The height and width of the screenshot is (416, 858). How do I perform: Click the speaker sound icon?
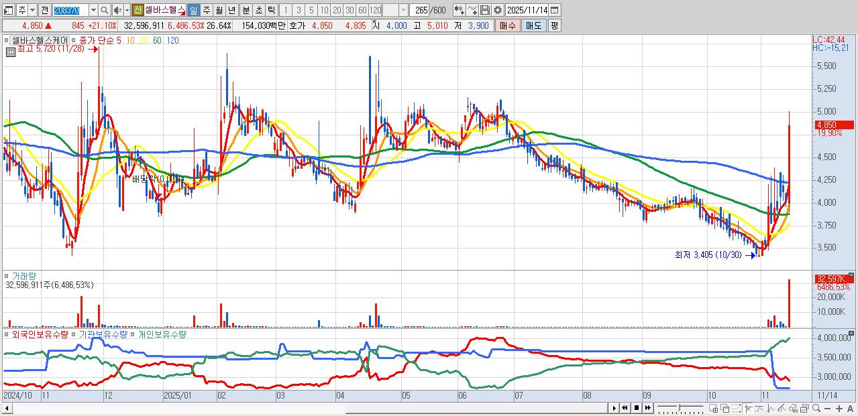click(x=117, y=10)
